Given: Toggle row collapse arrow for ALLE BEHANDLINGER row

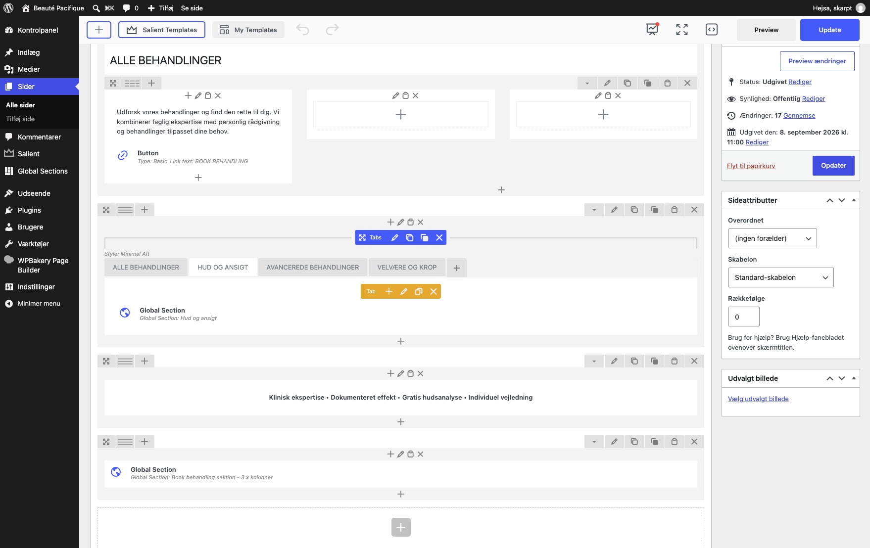Looking at the screenshot, I should (587, 83).
